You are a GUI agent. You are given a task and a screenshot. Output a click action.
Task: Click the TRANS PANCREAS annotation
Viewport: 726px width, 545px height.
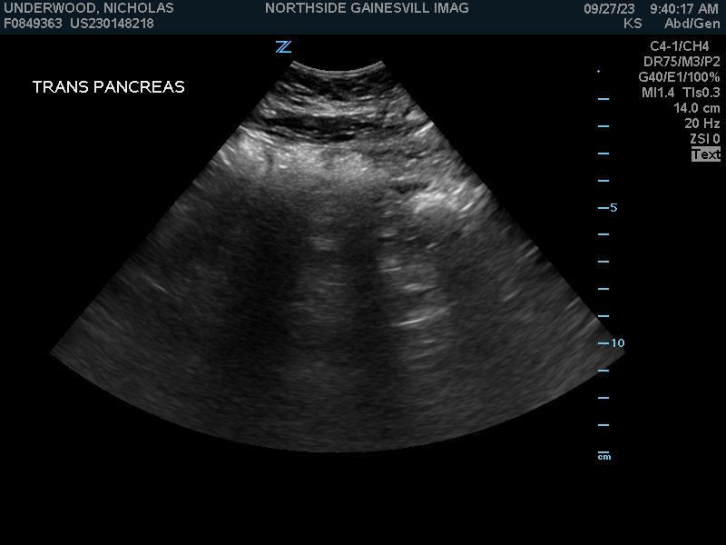coord(108,87)
